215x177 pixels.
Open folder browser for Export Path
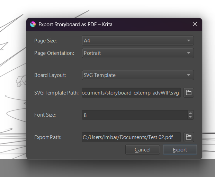(188, 137)
